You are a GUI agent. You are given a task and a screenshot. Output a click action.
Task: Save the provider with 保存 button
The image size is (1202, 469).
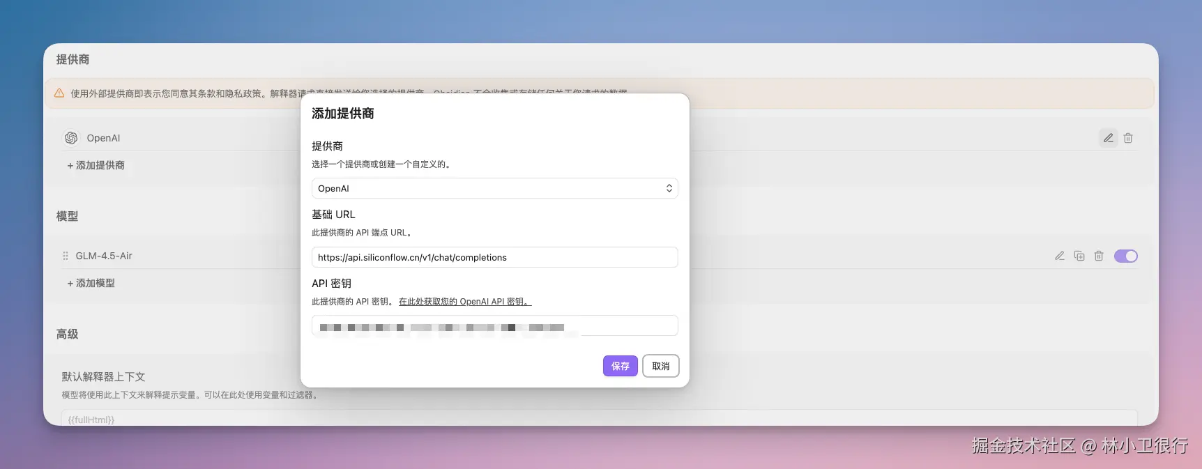[x=621, y=366]
